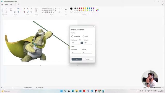The height and width of the screenshot is (93, 165).
Task: Open the View menu
Action: [x=6, y=4]
